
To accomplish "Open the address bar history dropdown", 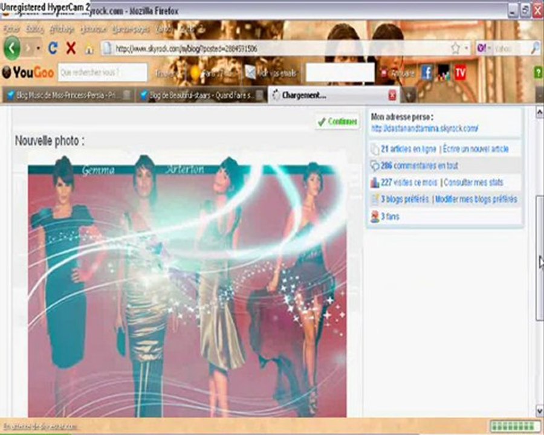I will (x=467, y=48).
